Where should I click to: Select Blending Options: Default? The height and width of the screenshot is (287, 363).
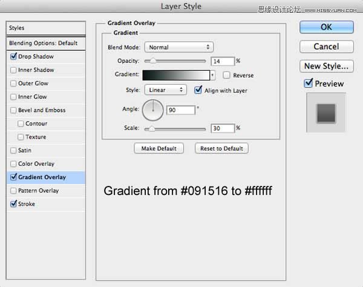(x=46, y=43)
